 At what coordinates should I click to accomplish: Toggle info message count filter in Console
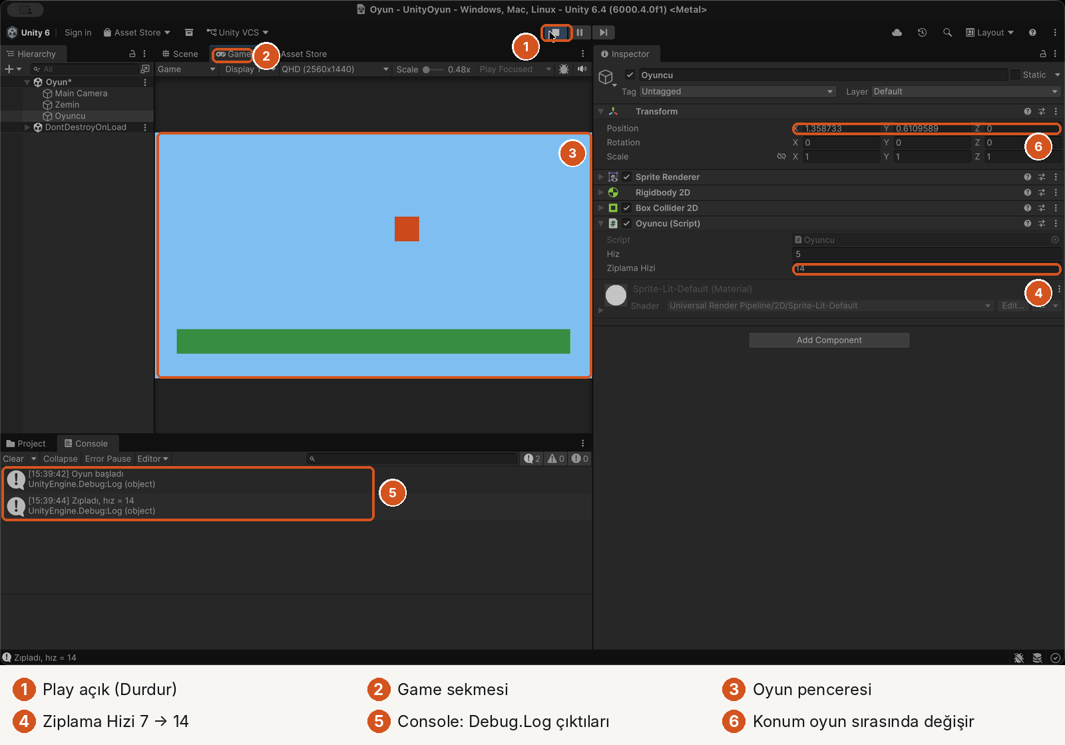tap(532, 459)
